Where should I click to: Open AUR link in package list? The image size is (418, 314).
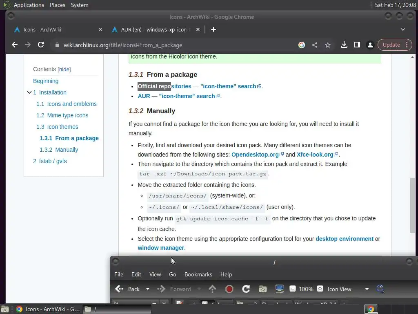coord(144,96)
